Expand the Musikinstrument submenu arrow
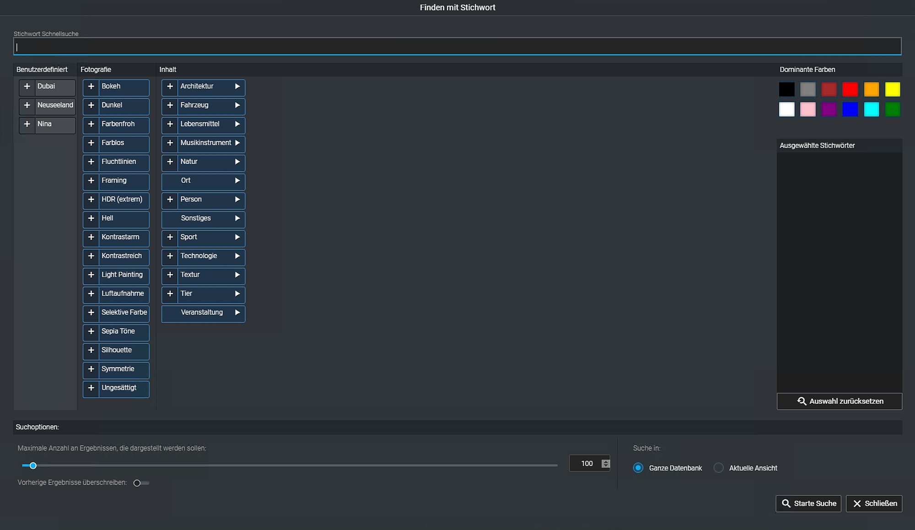915x530 pixels. [x=237, y=143]
